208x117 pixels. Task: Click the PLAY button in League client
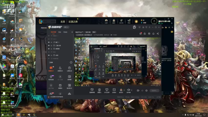point(49,21)
